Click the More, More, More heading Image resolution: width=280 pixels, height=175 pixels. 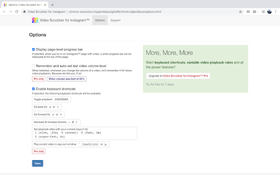coord(169,53)
